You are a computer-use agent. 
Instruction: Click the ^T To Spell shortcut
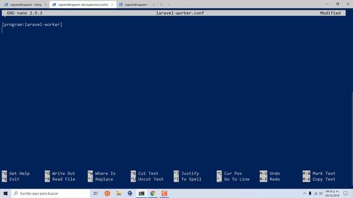[188, 179]
